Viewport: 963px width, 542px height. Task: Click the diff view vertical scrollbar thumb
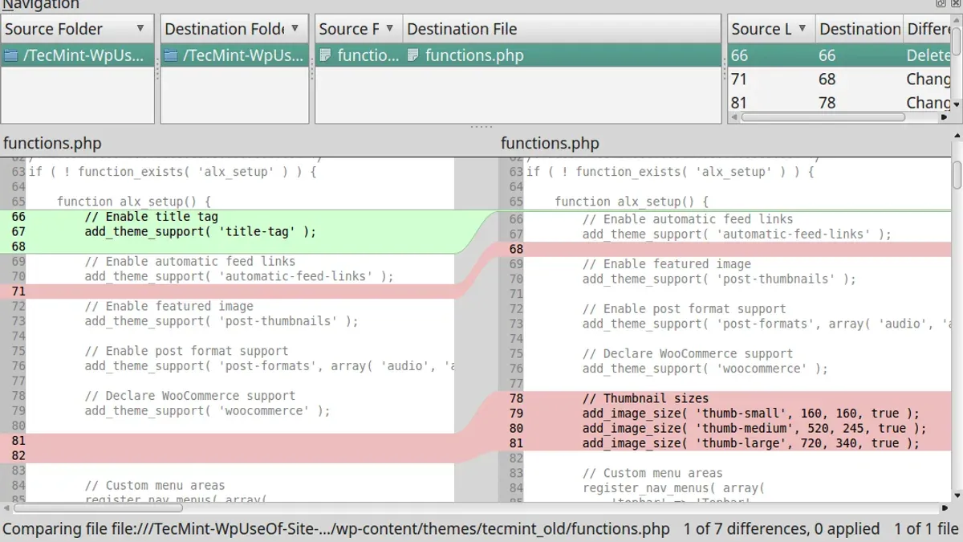(x=957, y=176)
